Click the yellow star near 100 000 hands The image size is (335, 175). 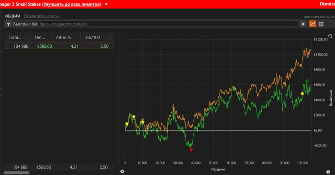pos(302,93)
